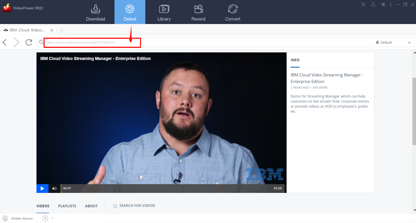Click the SEARCH FOR VIDEOS field
The width and height of the screenshot is (416, 223).
click(x=137, y=206)
